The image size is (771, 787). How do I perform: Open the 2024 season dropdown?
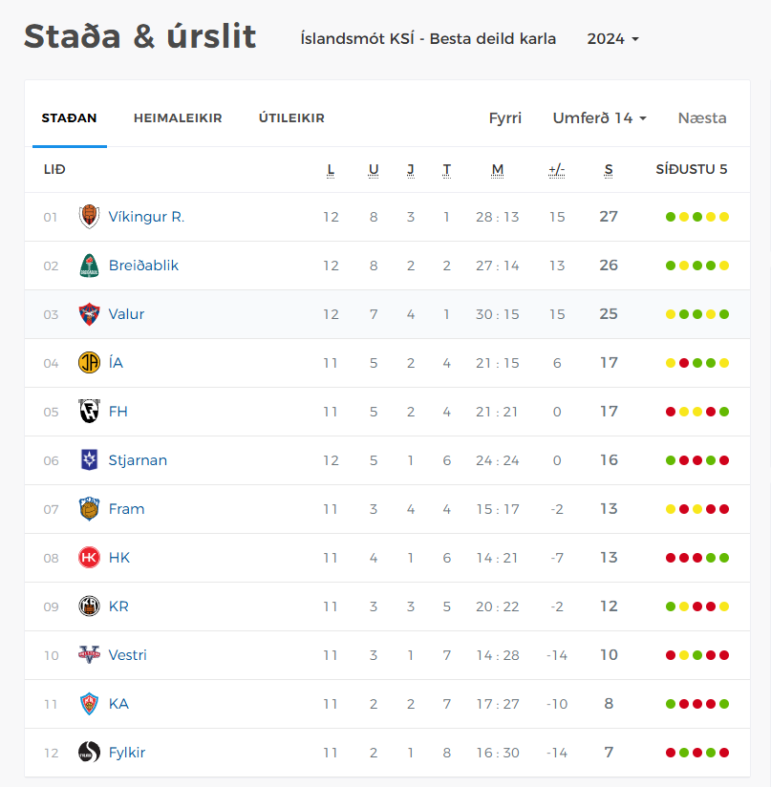click(613, 38)
